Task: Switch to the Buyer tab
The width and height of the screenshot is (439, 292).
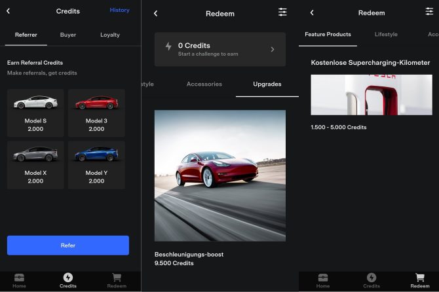Action: (68, 35)
